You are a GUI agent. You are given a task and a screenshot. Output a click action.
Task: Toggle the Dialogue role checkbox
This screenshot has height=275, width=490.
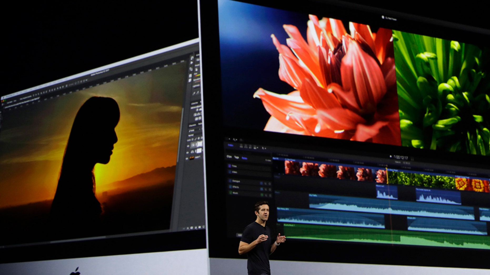(x=230, y=181)
